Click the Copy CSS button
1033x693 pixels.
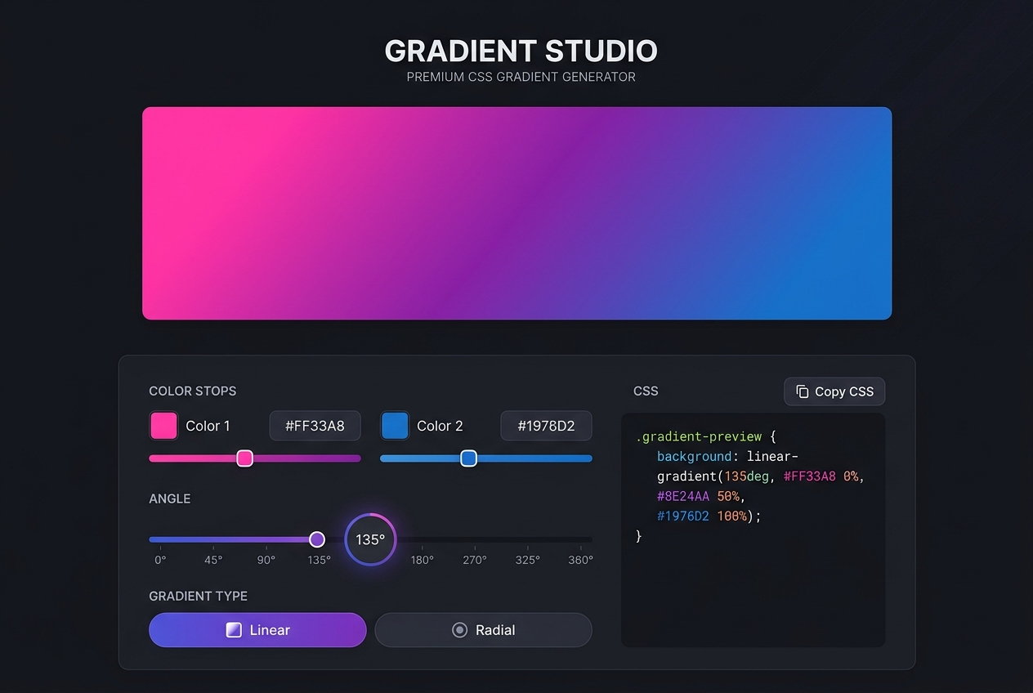[x=834, y=391]
